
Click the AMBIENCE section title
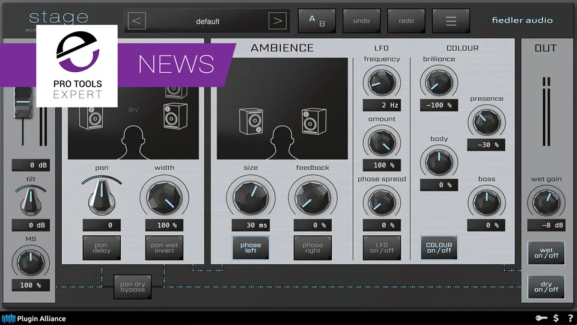coord(282,48)
